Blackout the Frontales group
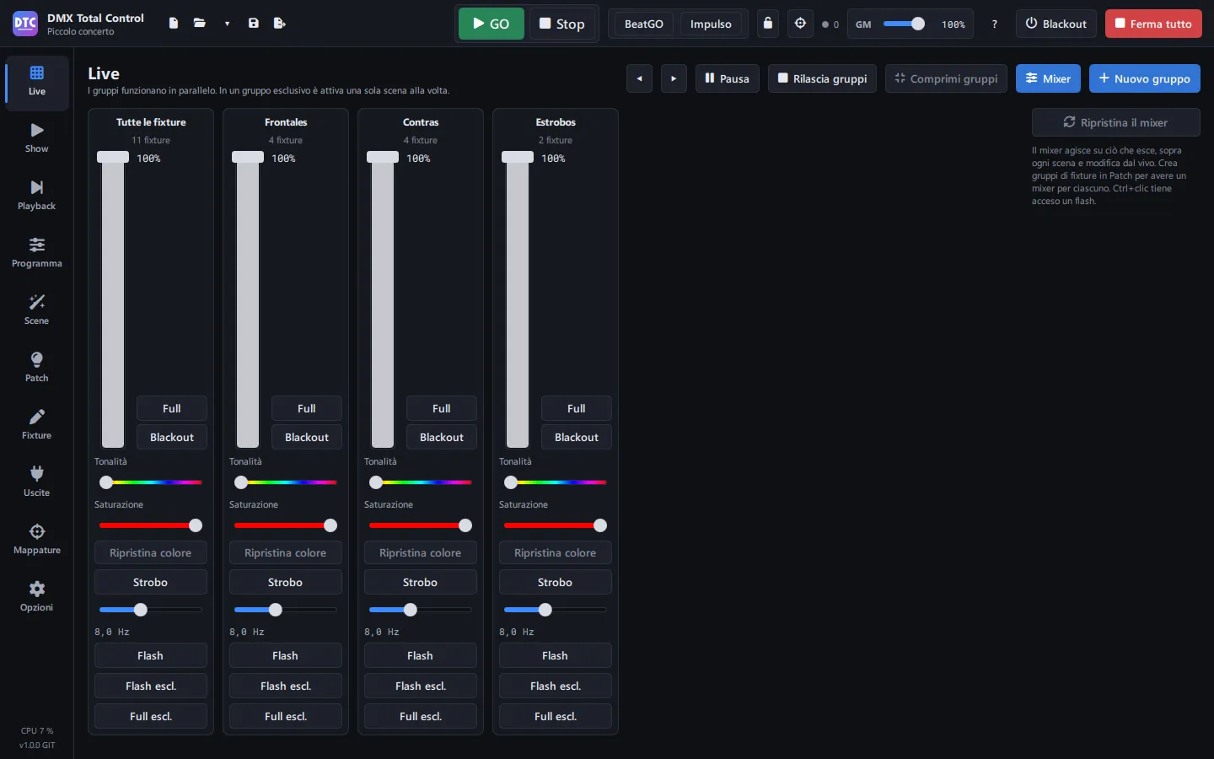 (307, 437)
